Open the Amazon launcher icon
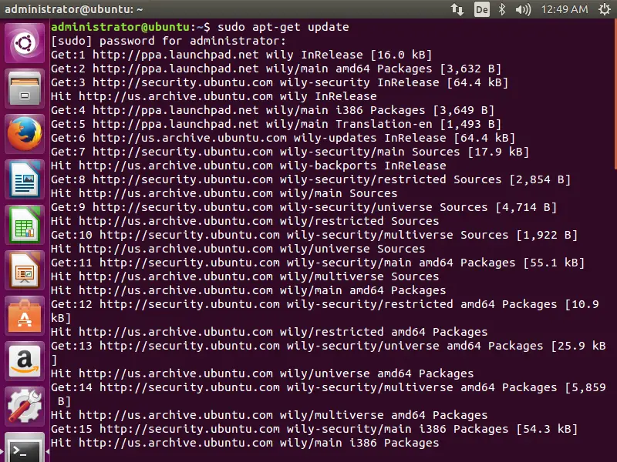Screen dimensions: 617x462 (25, 361)
